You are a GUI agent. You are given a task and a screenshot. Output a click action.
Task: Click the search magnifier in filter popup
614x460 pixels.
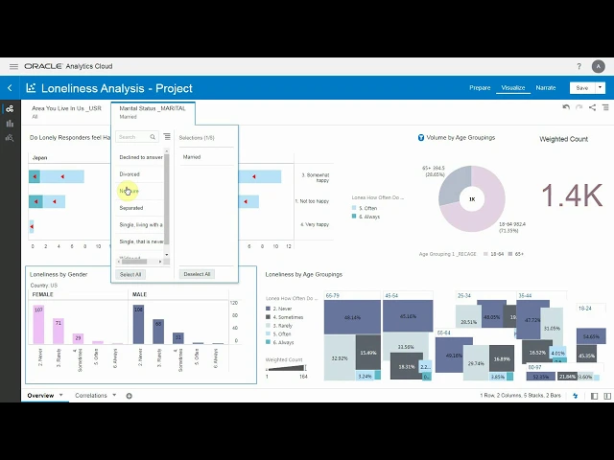click(153, 137)
